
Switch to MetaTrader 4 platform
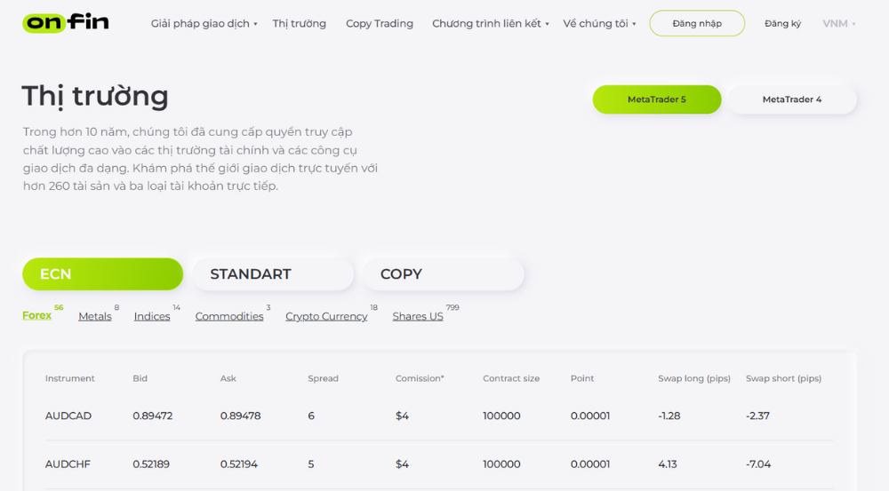coord(791,99)
